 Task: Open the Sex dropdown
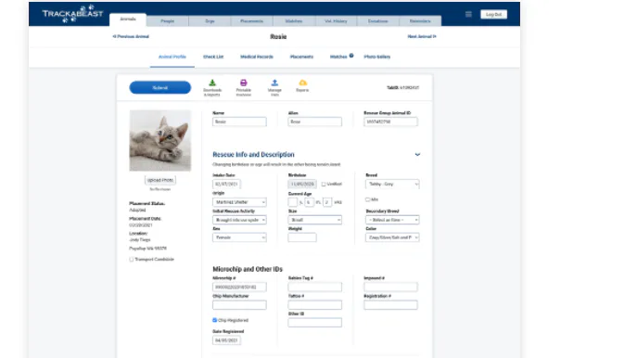tap(239, 237)
